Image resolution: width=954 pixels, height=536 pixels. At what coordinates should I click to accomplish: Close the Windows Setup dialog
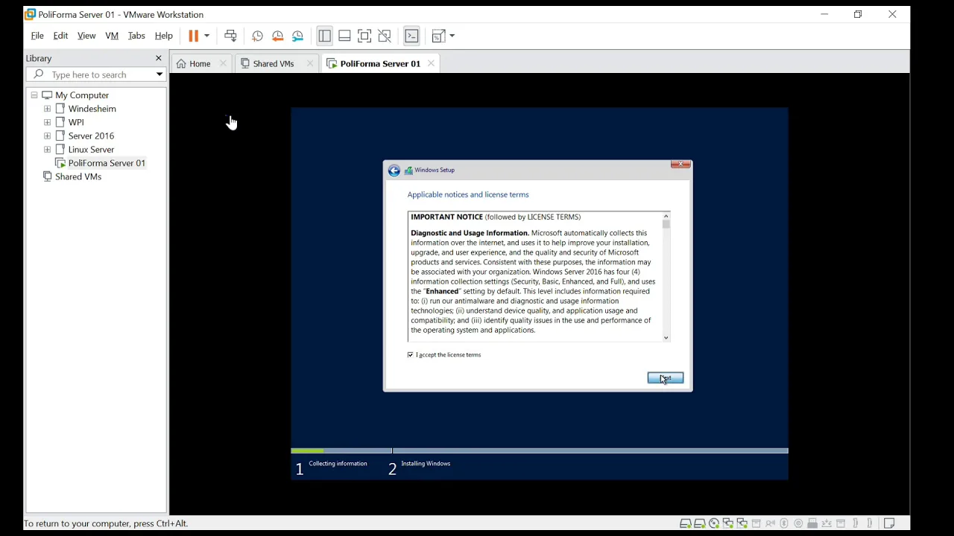[x=680, y=165]
